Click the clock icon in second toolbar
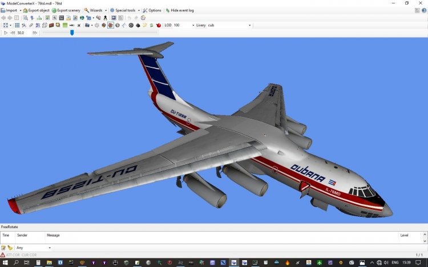Viewport: 428px width, 267px height. point(143,18)
